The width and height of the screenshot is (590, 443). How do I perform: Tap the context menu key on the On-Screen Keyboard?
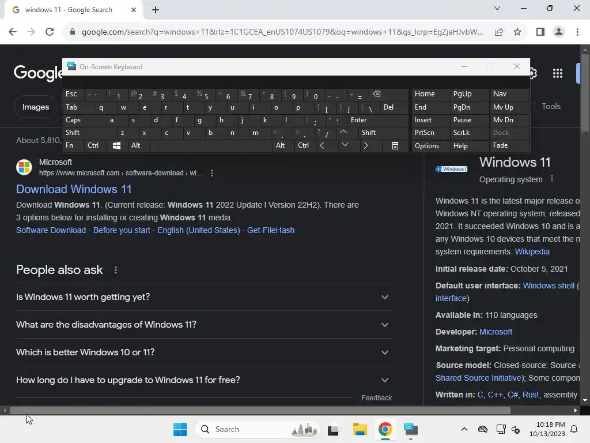(395, 146)
